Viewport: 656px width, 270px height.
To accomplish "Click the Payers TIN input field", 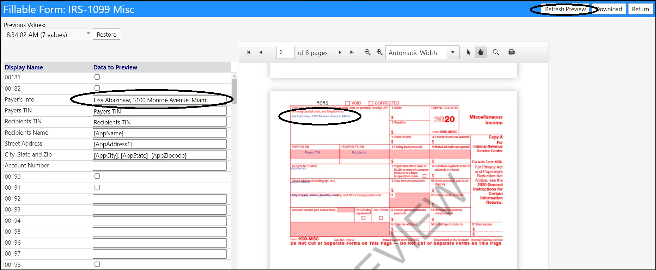I will [x=160, y=111].
